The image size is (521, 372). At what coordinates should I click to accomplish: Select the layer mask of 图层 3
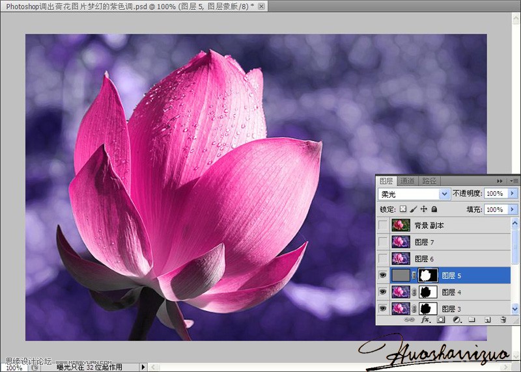tap(428, 308)
